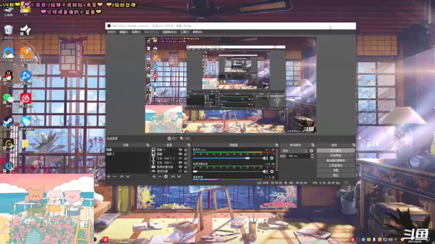Open the YY desktop shortcut

pyautogui.click(x=26, y=9)
